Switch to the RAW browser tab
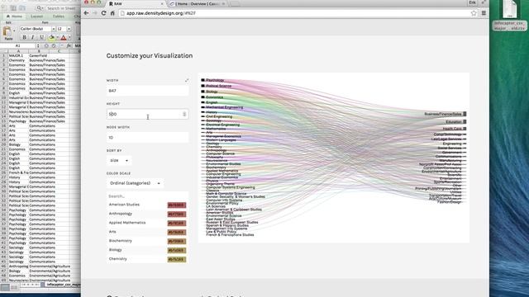 coord(135,3)
